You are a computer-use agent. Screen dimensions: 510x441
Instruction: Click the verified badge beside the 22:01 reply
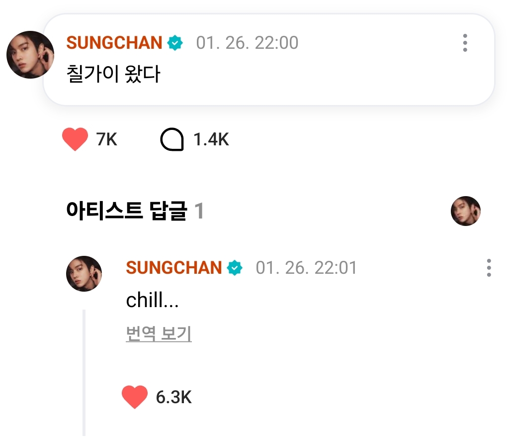[x=235, y=268]
